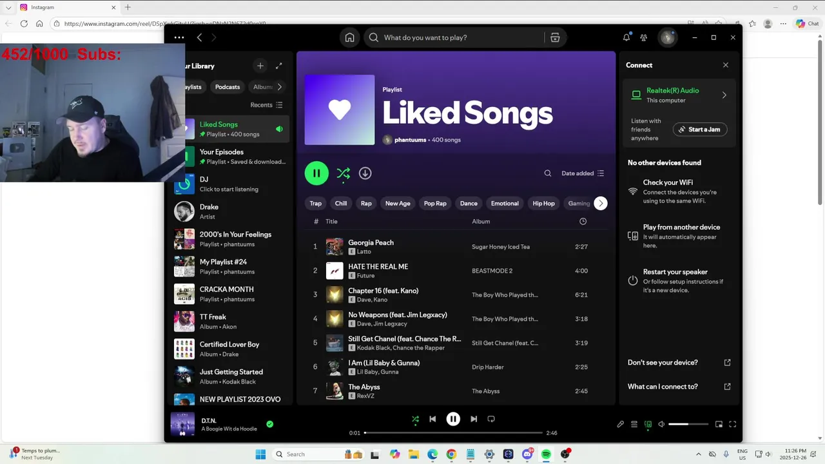Open Chrome from the Windows taskbar
825x464 pixels.
click(x=451, y=454)
